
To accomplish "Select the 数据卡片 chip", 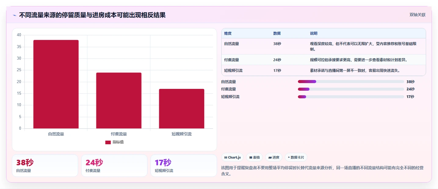I will (296, 157).
